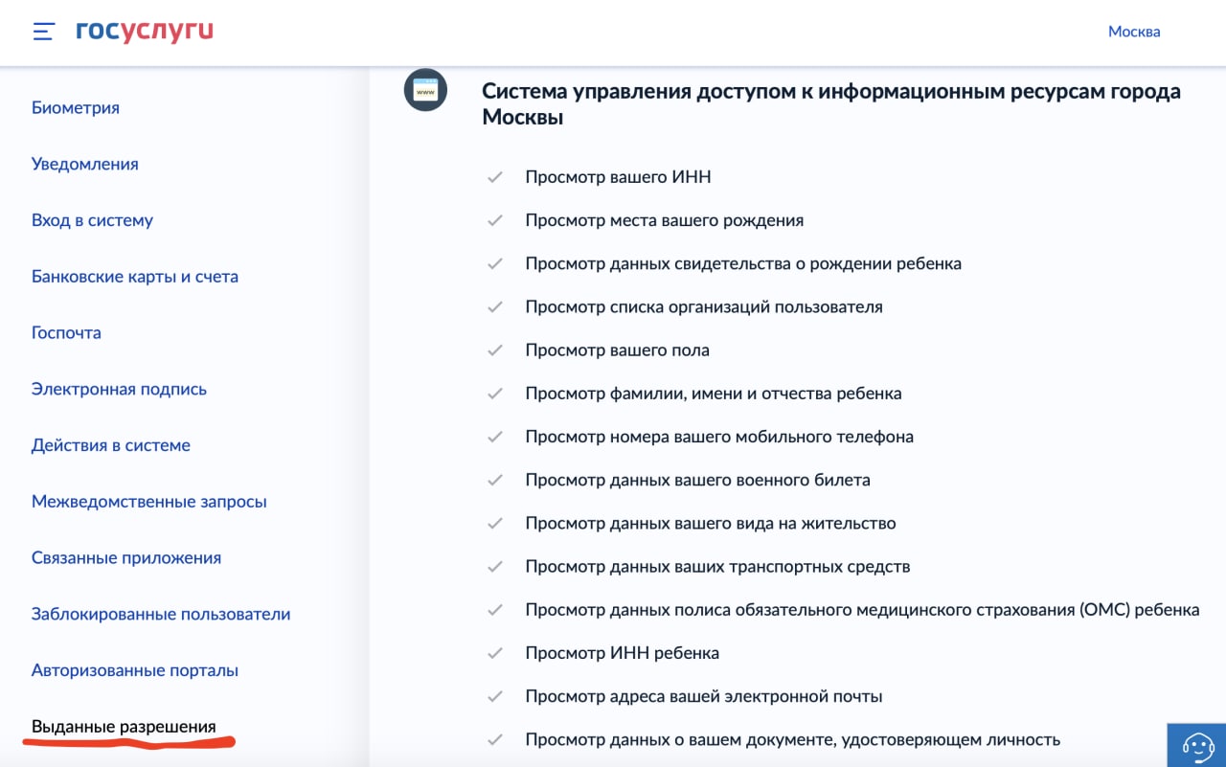Viewport: 1226px width, 767px height.
Task: Click checkmark beside Просмотр данных ваших транспортных средств
Action: (495, 567)
